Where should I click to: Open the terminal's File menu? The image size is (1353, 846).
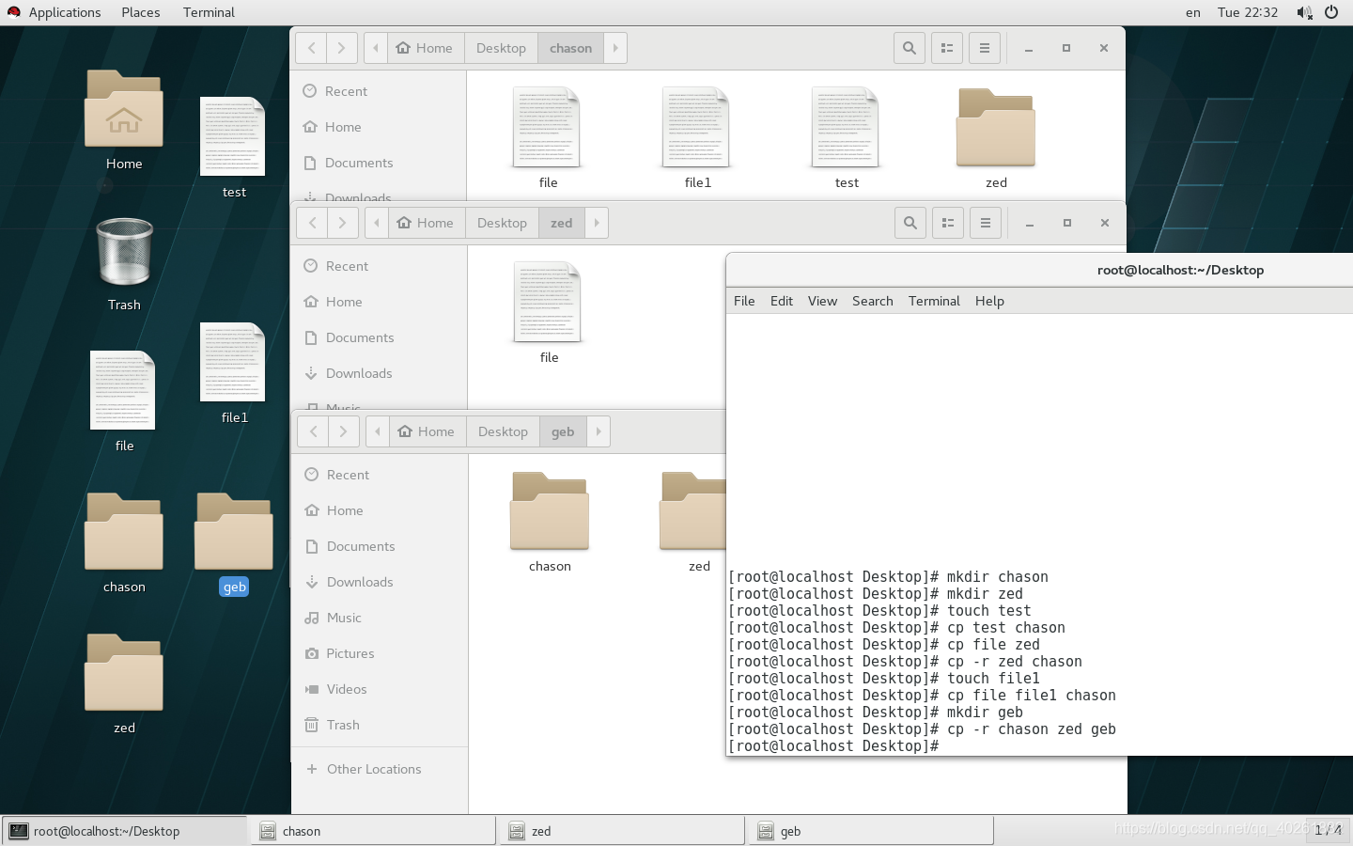[x=744, y=301]
